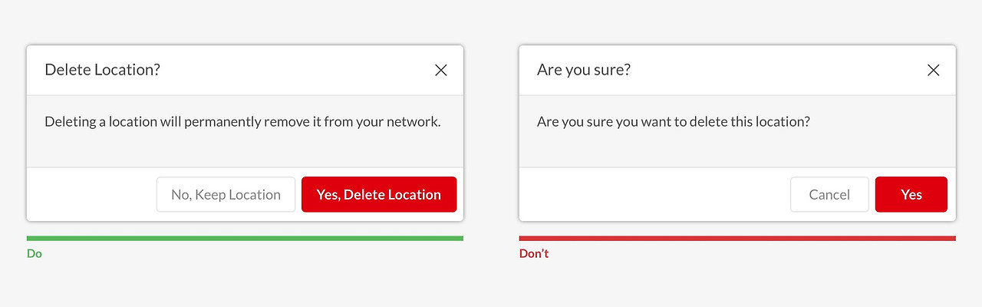Click the word 'location?' in the right dialog message
This screenshot has height=307, width=982.
783,122
